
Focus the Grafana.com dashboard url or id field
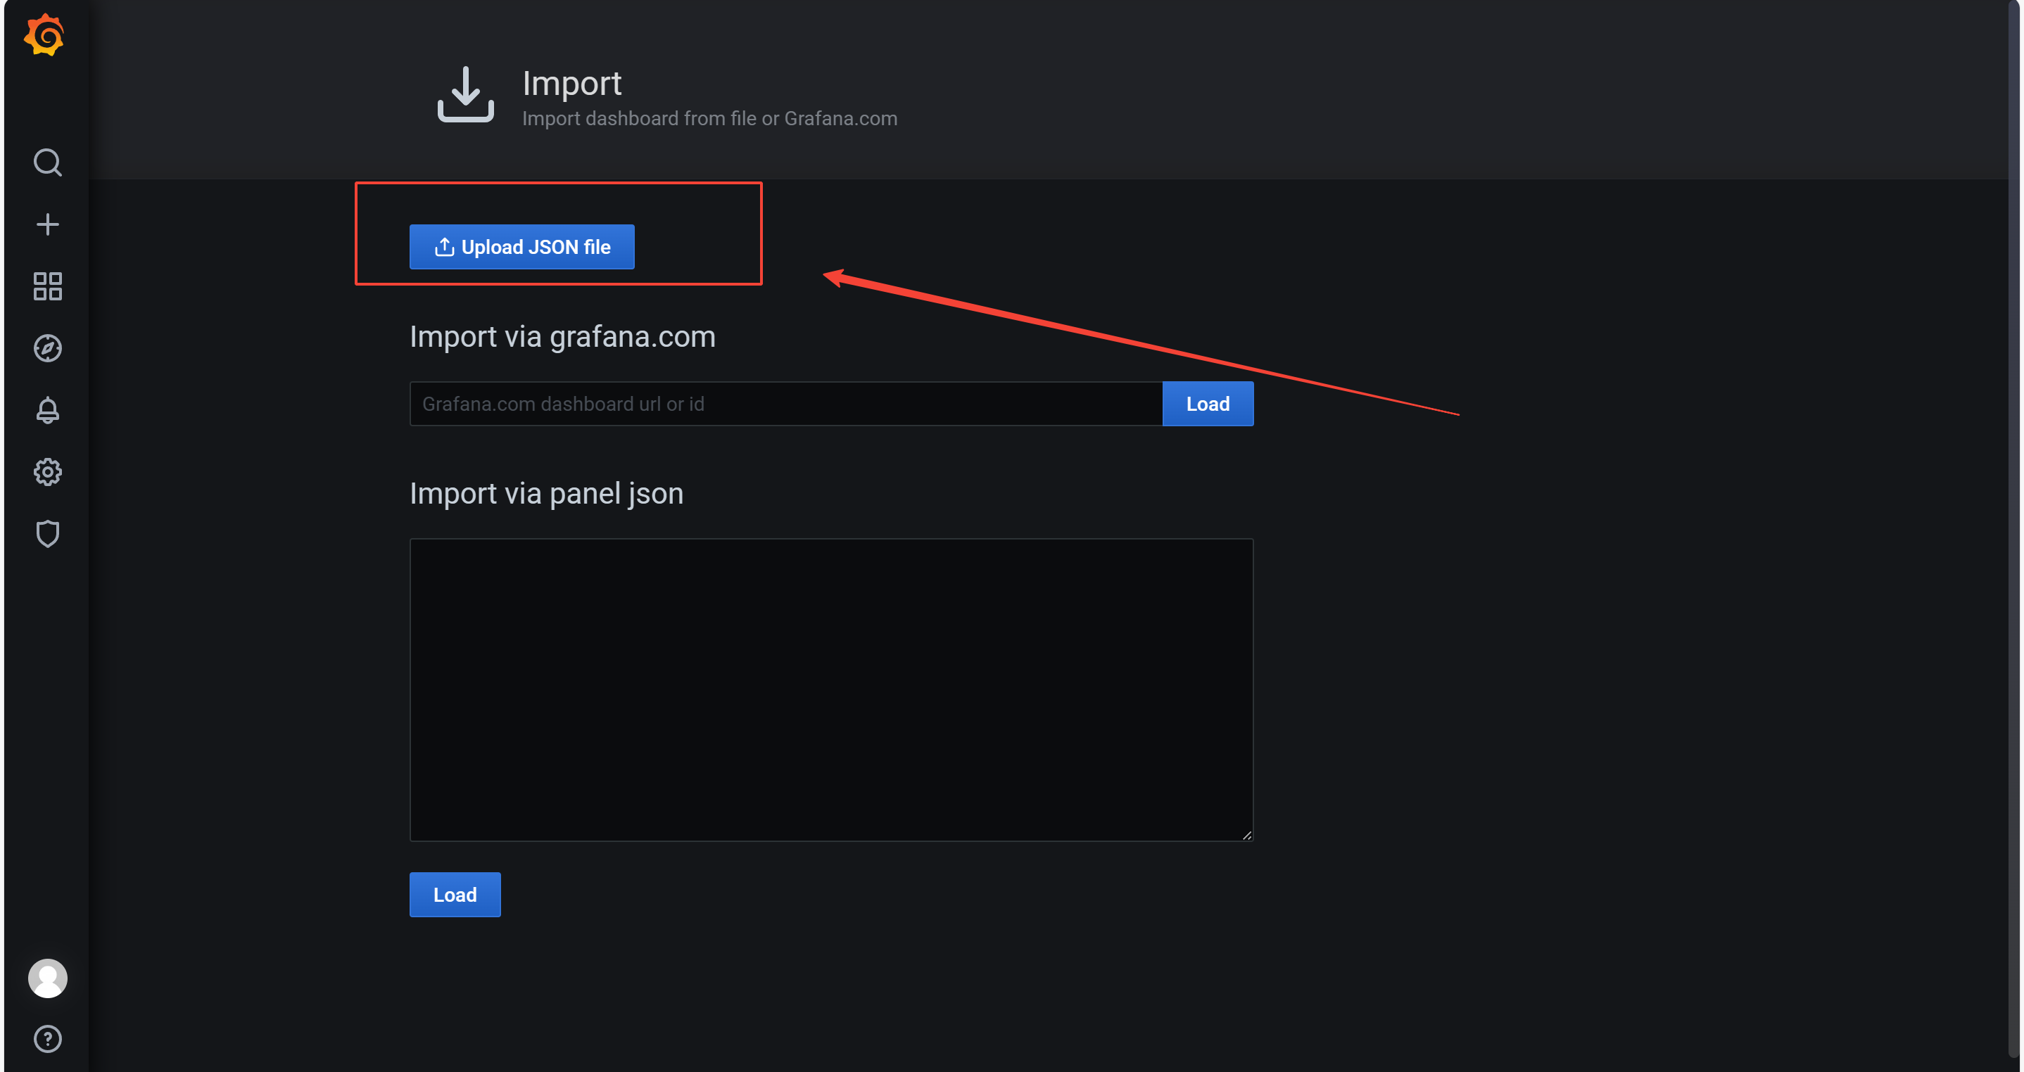(x=785, y=404)
